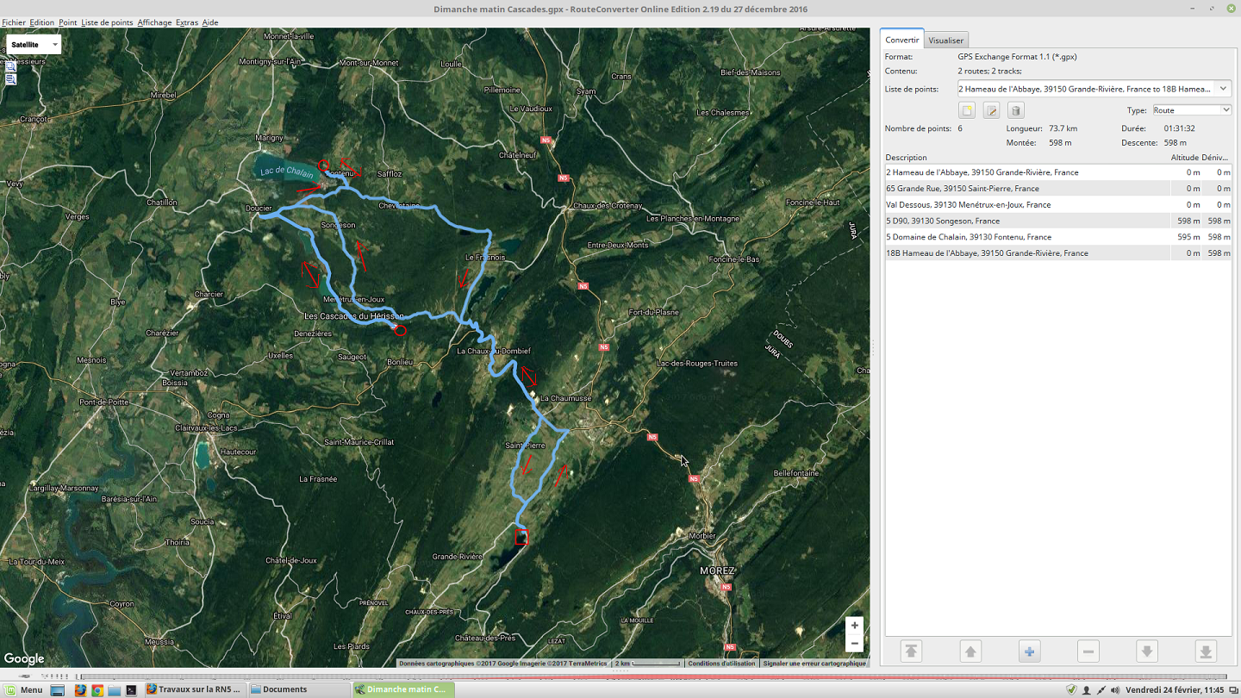Select row 18B Hameau de l'Abbaye

pyautogui.click(x=1058, y=253)
